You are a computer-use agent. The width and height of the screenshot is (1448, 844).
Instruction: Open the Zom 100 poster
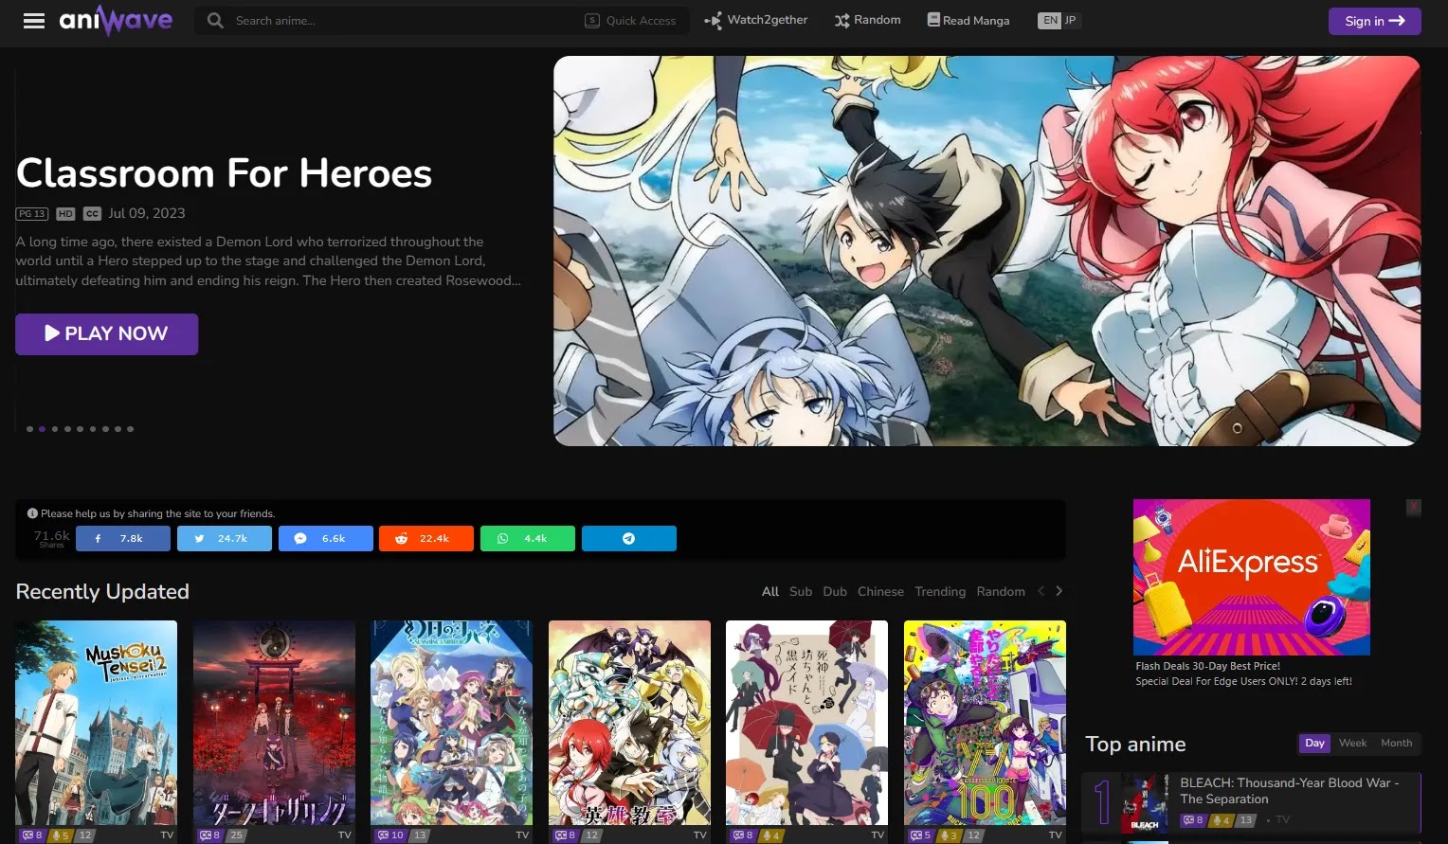985,731
